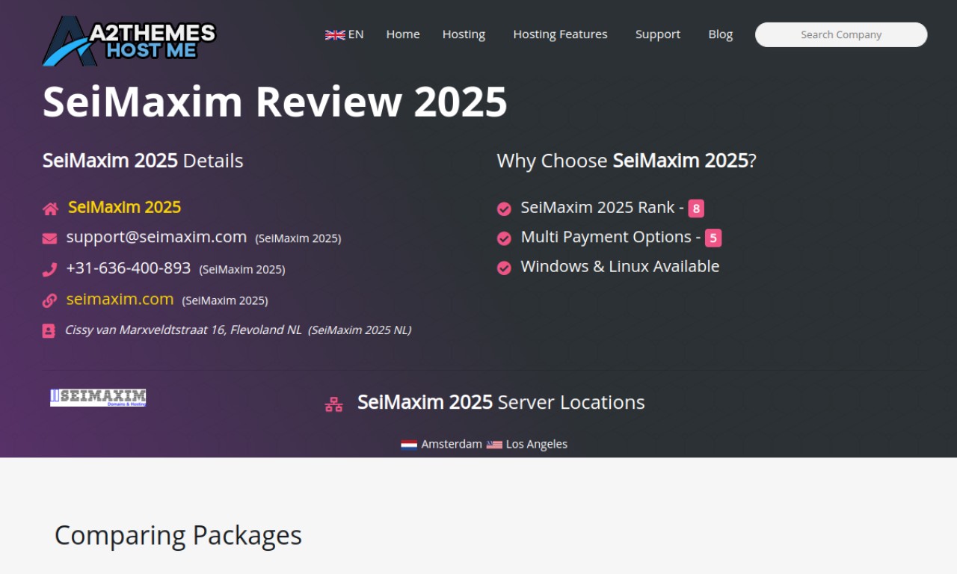Go to the Home menu item

click(403, 34)
